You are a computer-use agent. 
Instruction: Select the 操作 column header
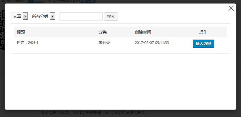(x=203, y=32)
